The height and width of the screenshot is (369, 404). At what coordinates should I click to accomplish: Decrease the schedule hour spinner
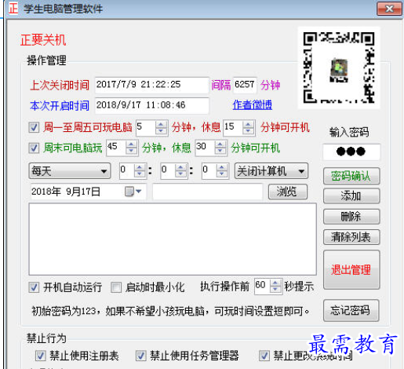pos(140,174)
